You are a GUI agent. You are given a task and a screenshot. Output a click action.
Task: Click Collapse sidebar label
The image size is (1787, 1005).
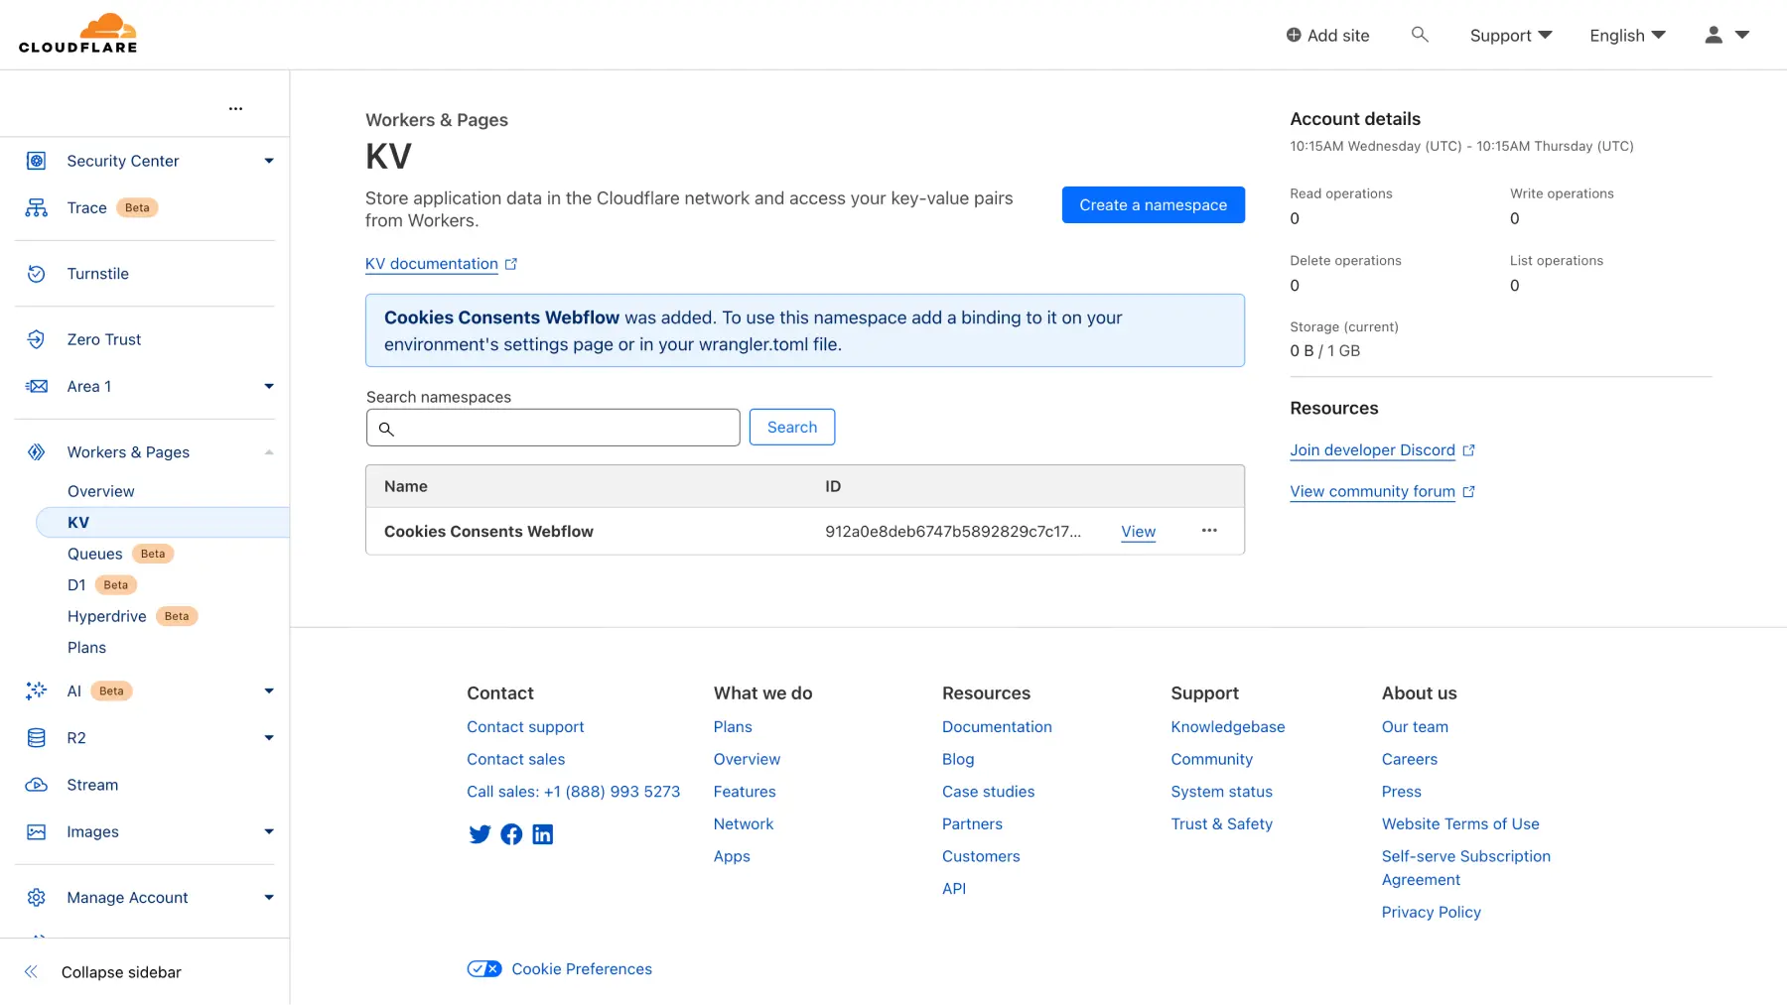click(x=121, y=972)
